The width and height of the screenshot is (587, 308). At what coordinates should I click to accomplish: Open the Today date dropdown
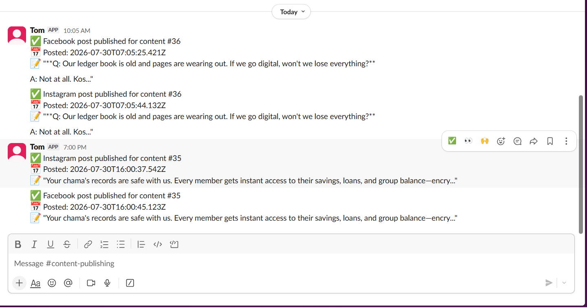pyautogui.click(x=291, y=12)
